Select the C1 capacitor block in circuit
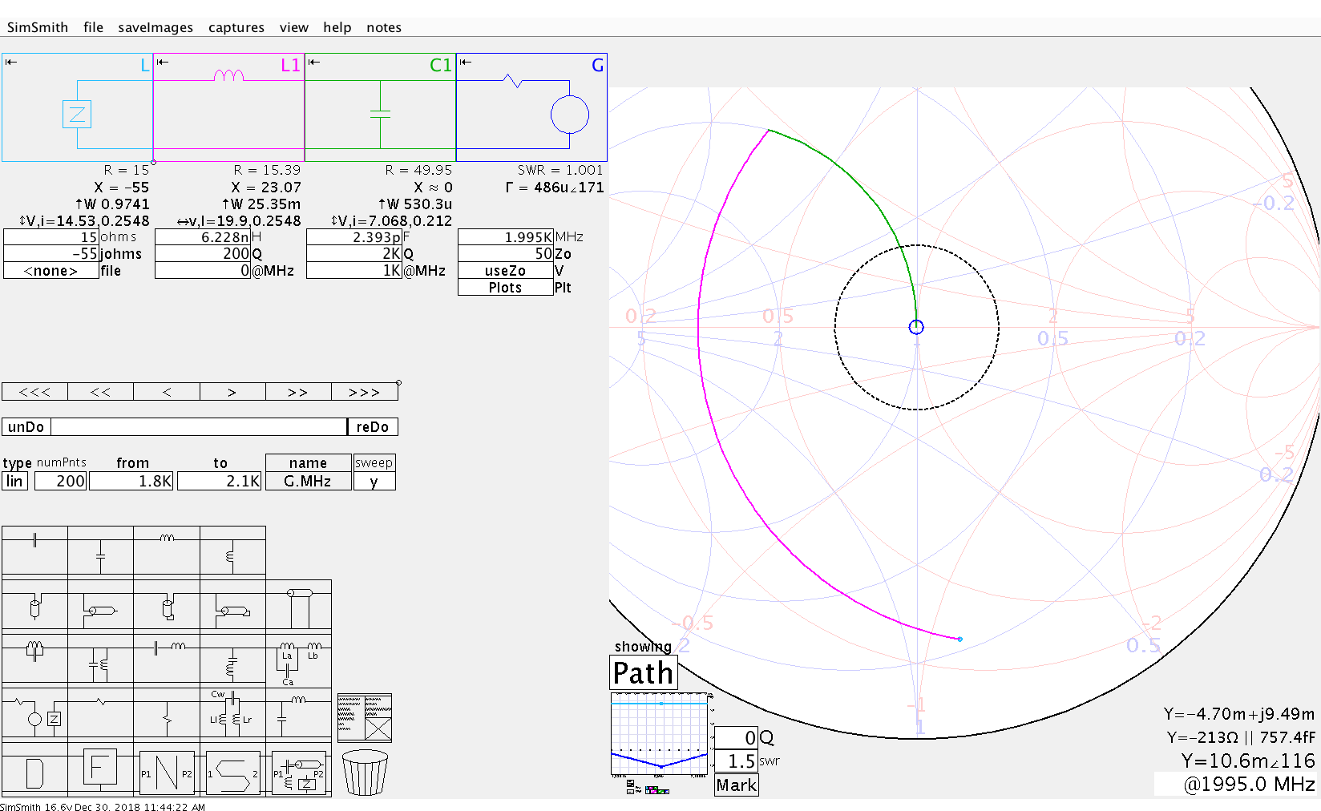1321x811 pixels. tap(380, 107)
